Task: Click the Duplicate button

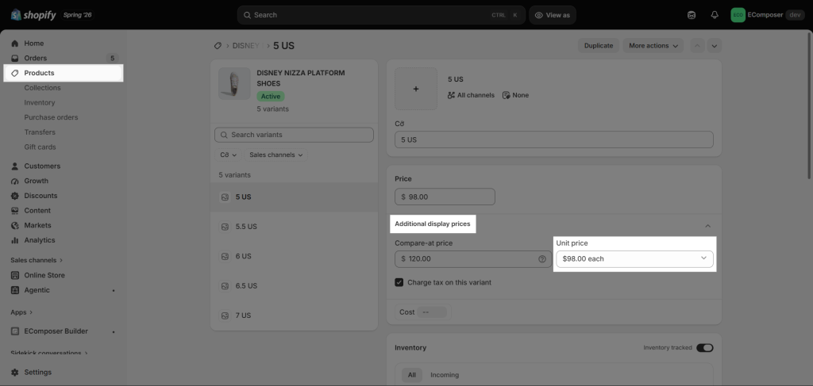Action: pos(599,45)
